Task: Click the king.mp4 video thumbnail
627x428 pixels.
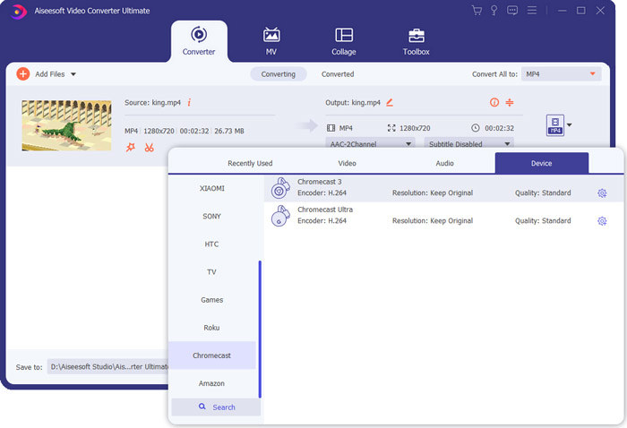Action: (x=66, y=125)
